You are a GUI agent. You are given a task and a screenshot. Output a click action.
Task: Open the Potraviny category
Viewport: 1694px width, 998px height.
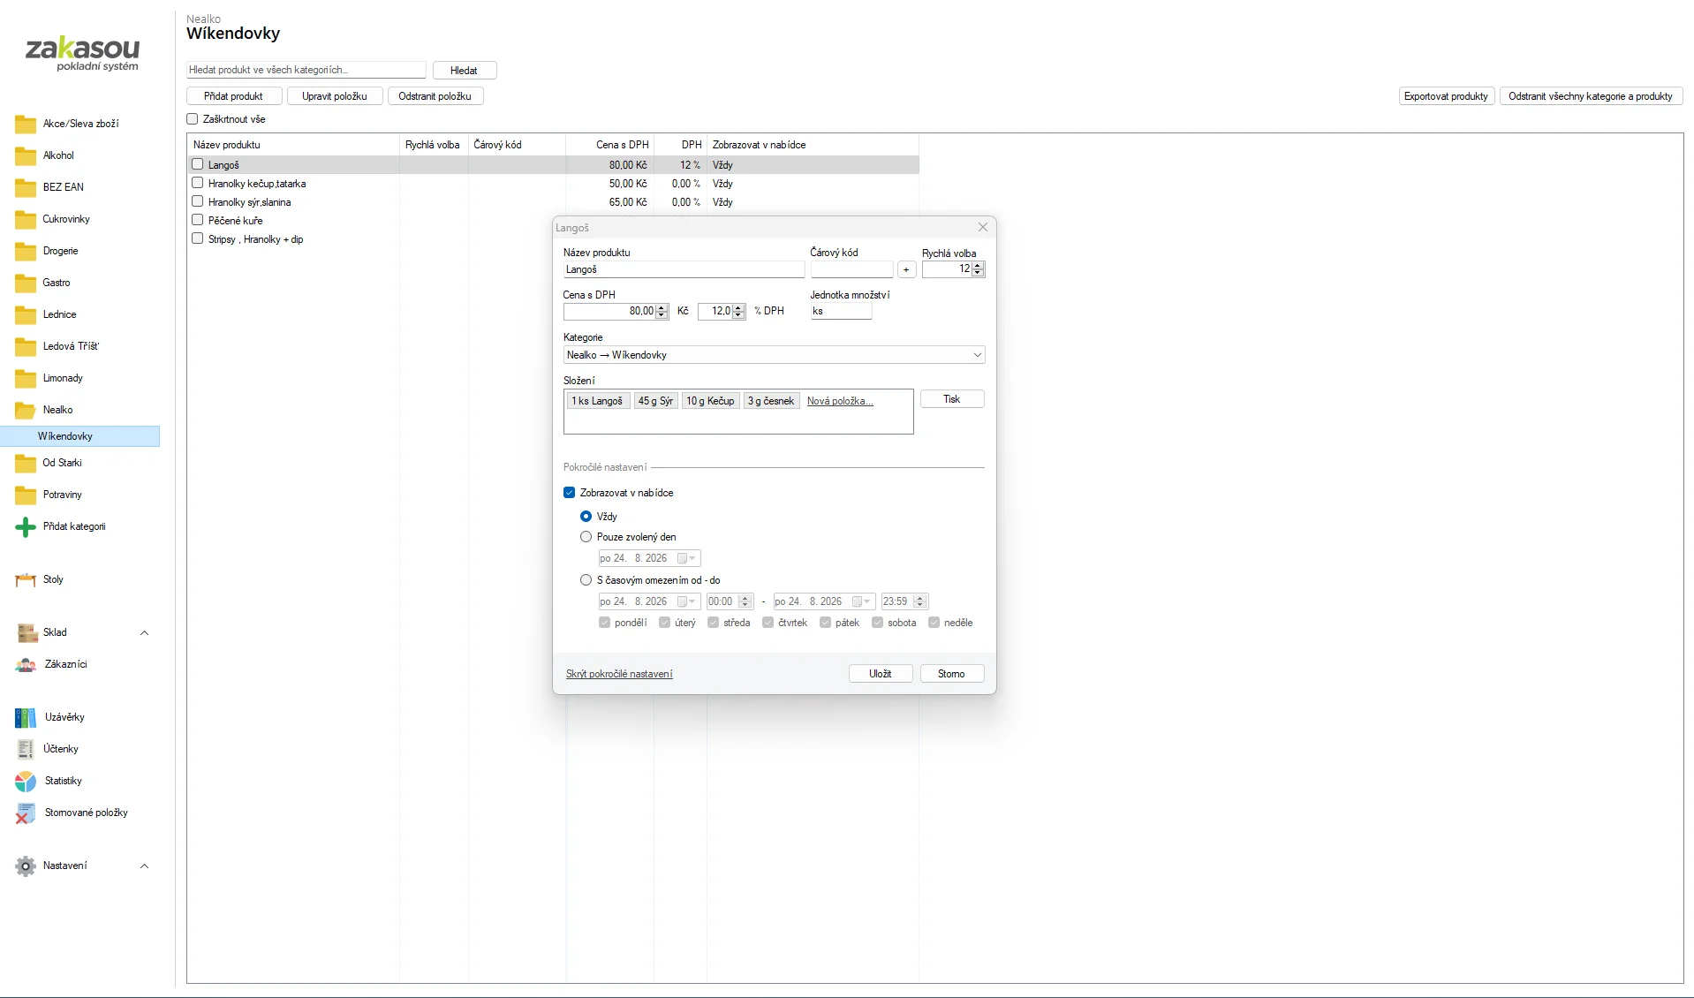[62, 495]
